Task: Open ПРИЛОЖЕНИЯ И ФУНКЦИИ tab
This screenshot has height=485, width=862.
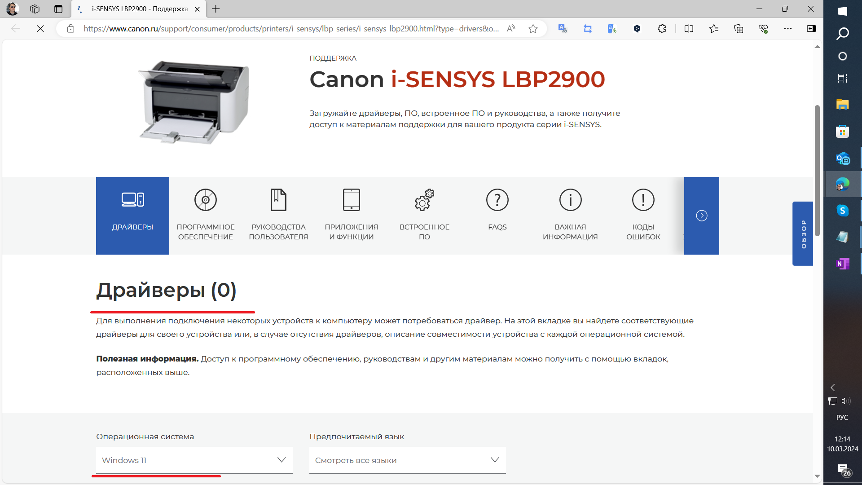Action: (352, 216)
